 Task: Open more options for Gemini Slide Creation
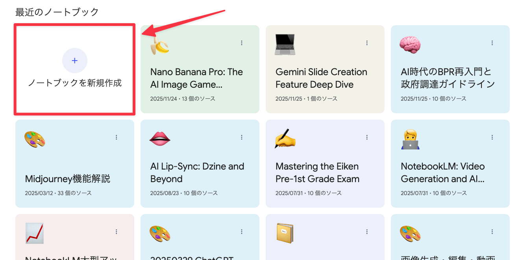click(367, 43)
